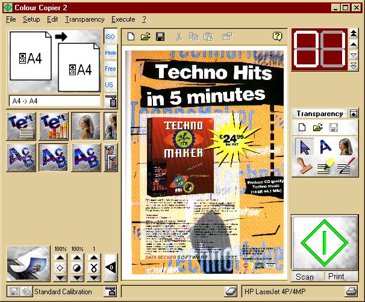Decrease copy count by ten with double down arrow
The width and height of the screenshot is (365, 302).
(354, 66)
